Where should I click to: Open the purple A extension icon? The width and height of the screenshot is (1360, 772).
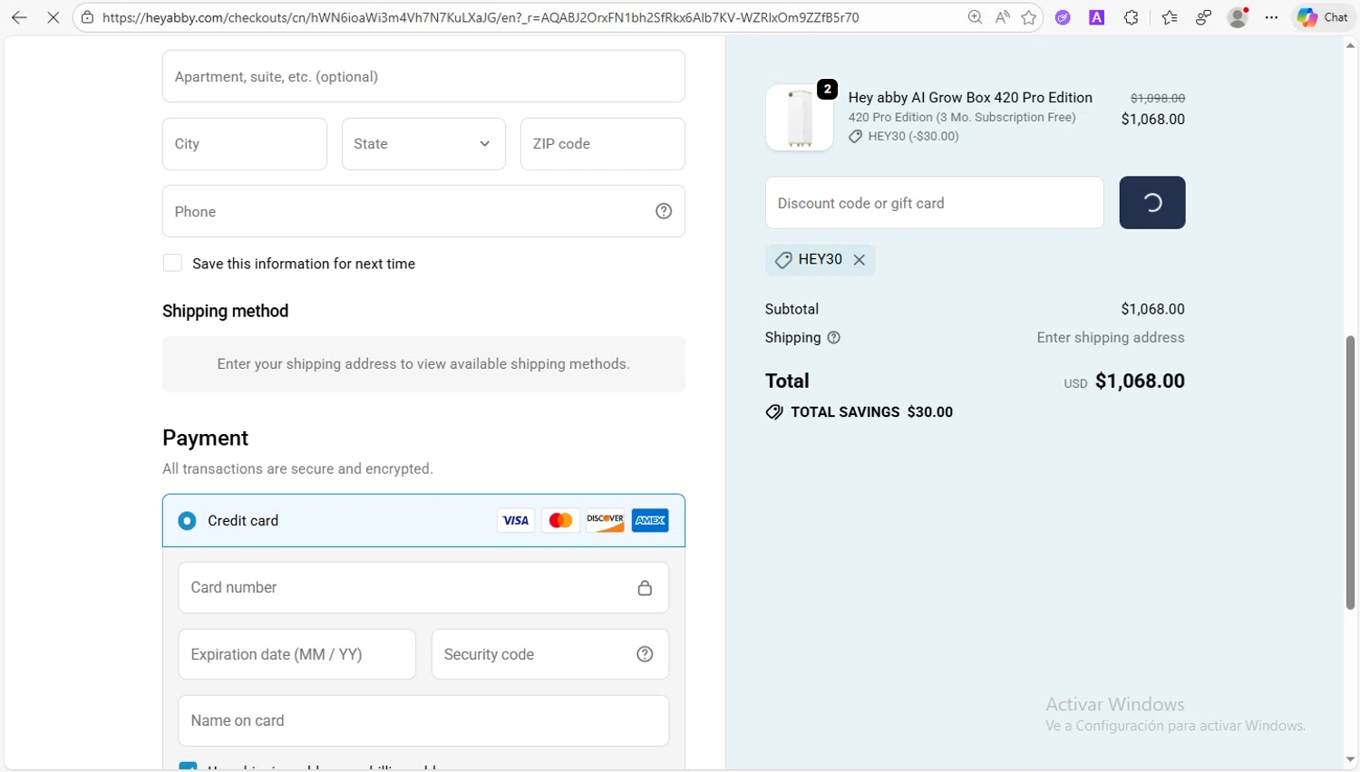(1097, 17)
